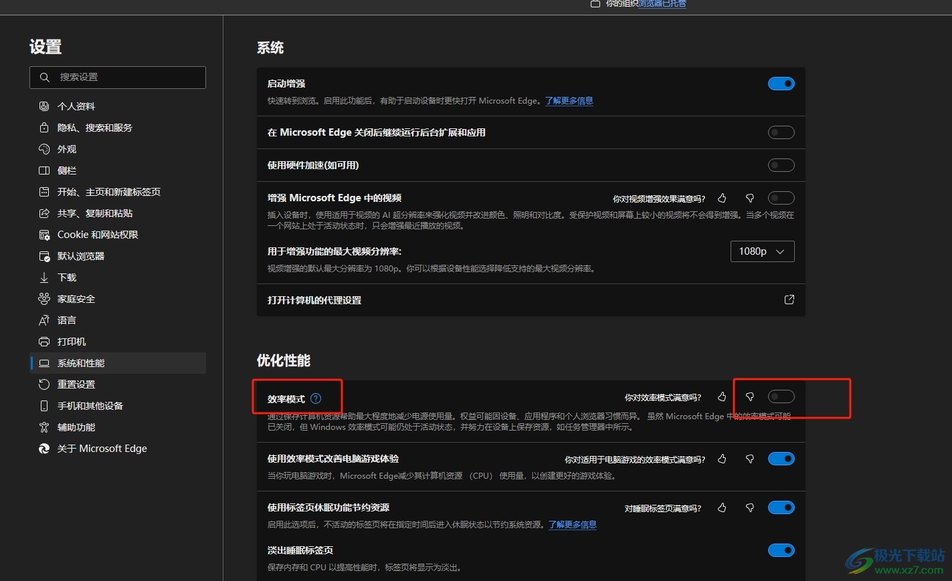The image size is (952, 581).
Task: Open 下载 settings page
Action: [x=118, y=277]
